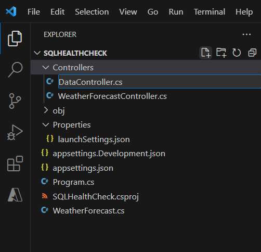Collapse all folders in Explorer

[x=252, y=53]
